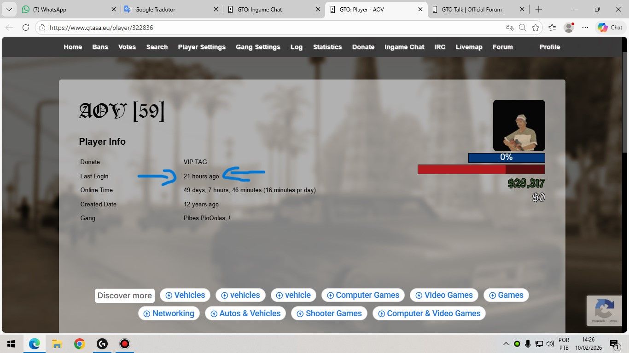Screen dimensions: 629x353
Task: Refresh the page with the reload icon
Action: 26,28
